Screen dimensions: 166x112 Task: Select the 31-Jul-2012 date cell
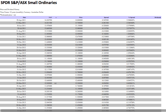click(21, 61)
